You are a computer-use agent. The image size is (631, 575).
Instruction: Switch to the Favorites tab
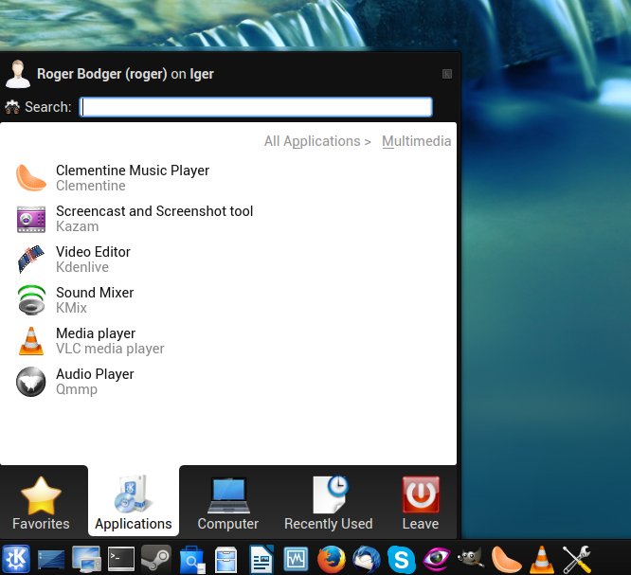click(41, 503)
